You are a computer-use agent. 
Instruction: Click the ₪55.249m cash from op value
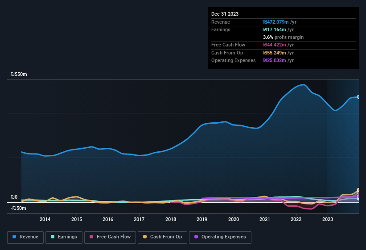pyautogui.click(x=274, y=53)
